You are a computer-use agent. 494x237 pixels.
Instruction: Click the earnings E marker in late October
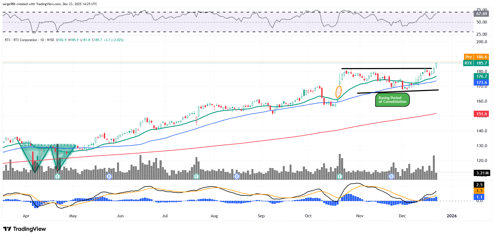click(x=340, y=177)
